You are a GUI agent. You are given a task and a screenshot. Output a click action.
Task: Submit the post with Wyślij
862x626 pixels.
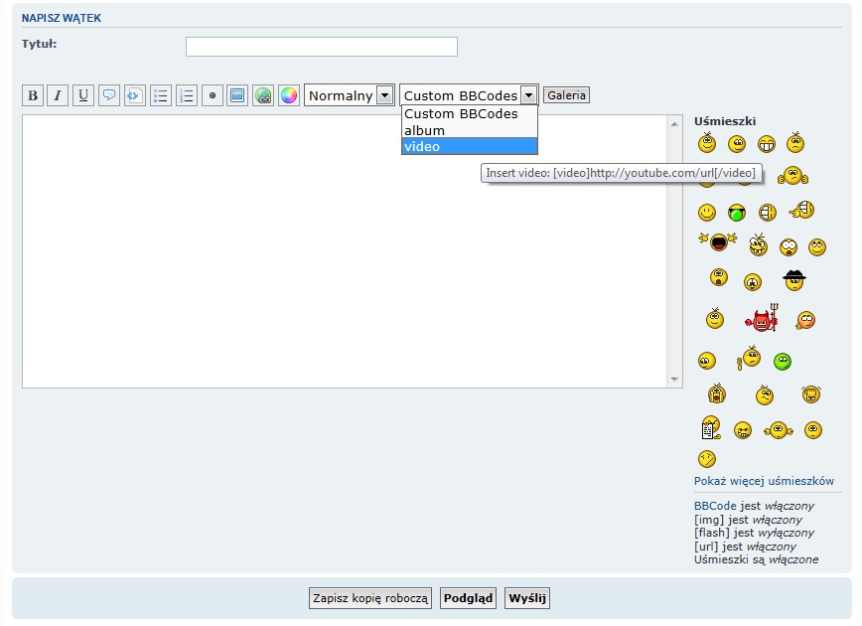(527, 598)
